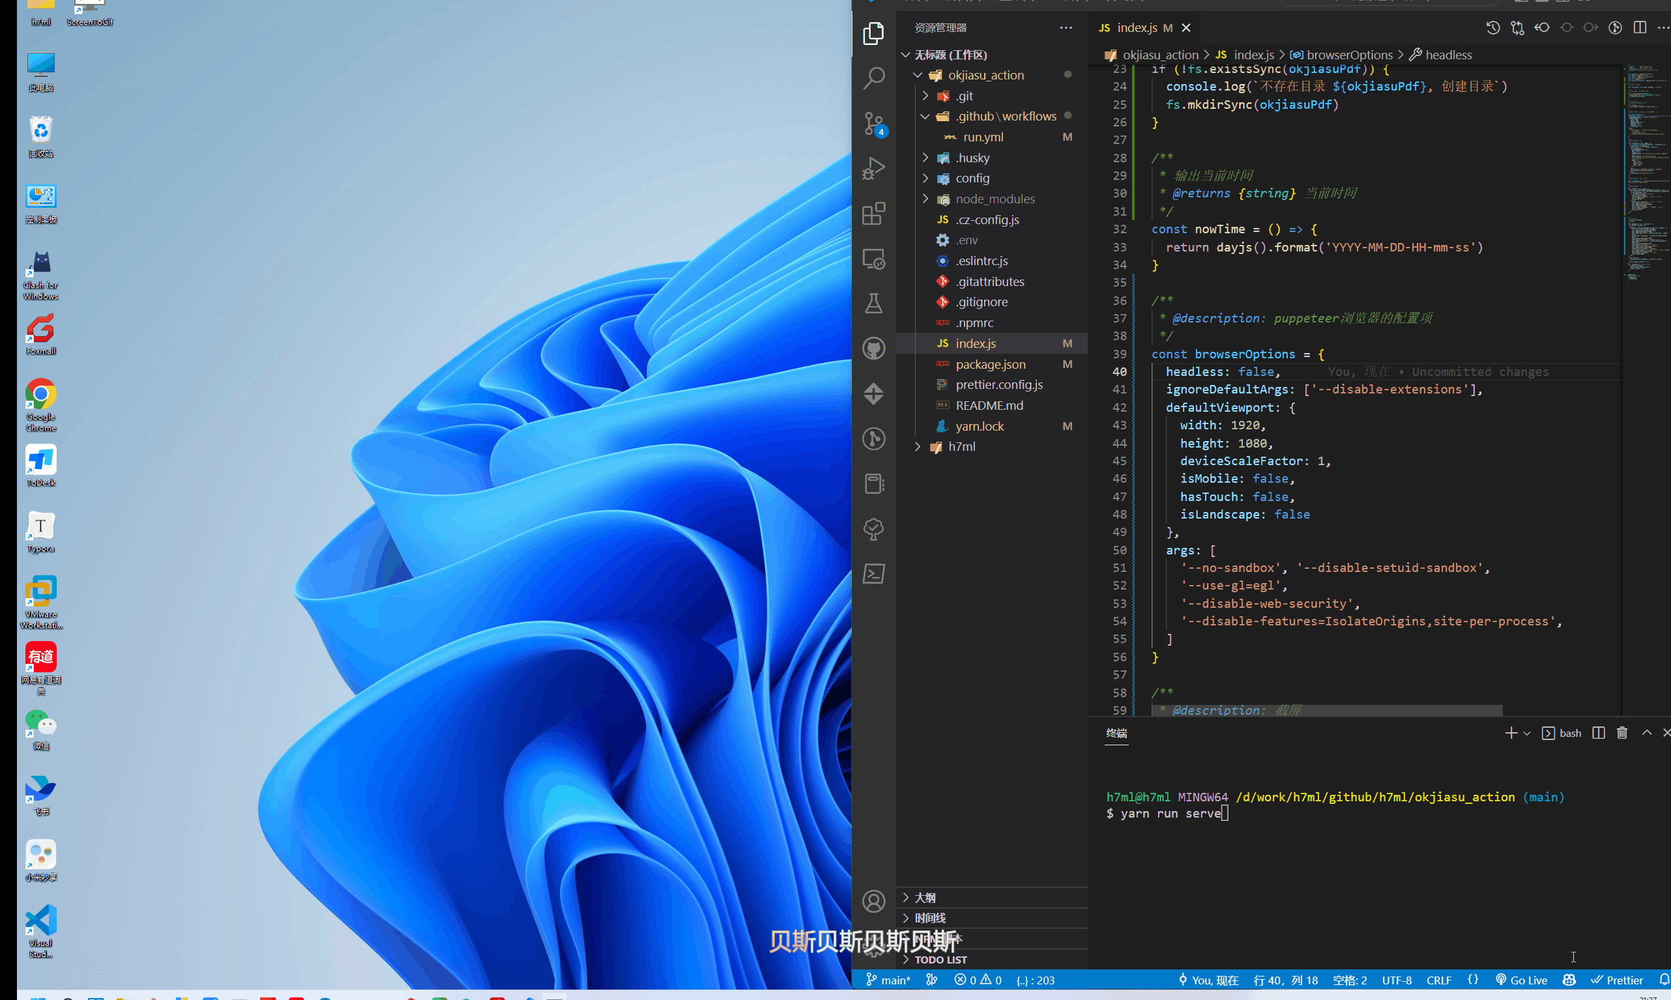Screen dimensions: 1671x1000
Task: Click the CRLF line ending indicator
Action: click(1438, 980)
